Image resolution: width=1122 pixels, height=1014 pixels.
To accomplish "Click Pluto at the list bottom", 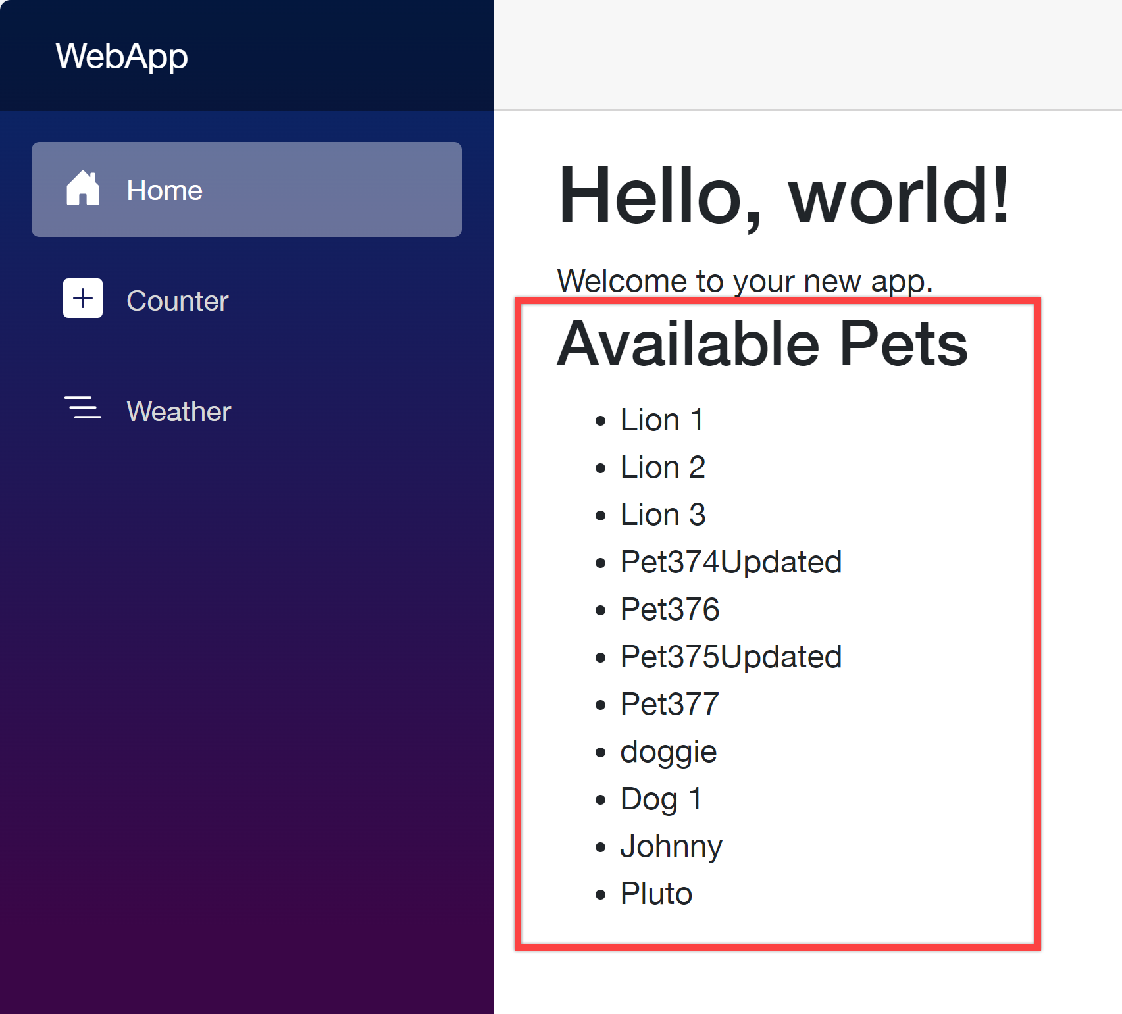I will 656,894.
